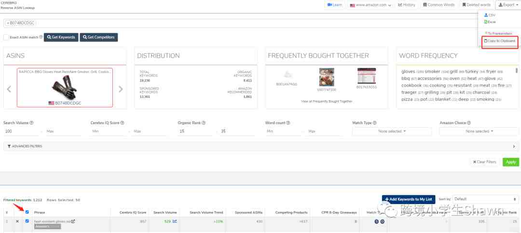Choose Excel in the Export menu

pyautogui.click(x=490, y=22)
